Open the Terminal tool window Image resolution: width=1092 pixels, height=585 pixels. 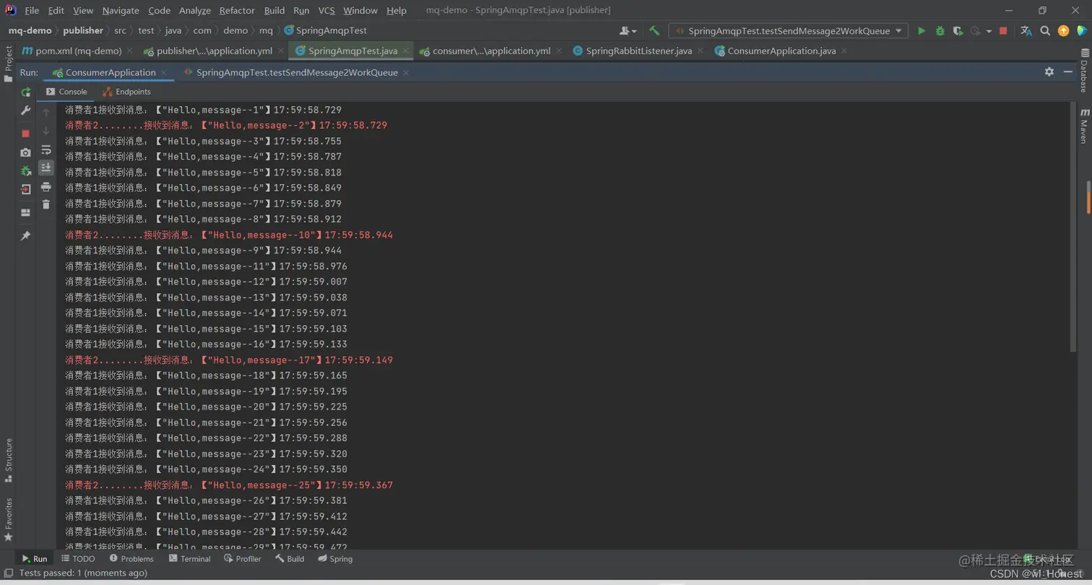point(189,559)
